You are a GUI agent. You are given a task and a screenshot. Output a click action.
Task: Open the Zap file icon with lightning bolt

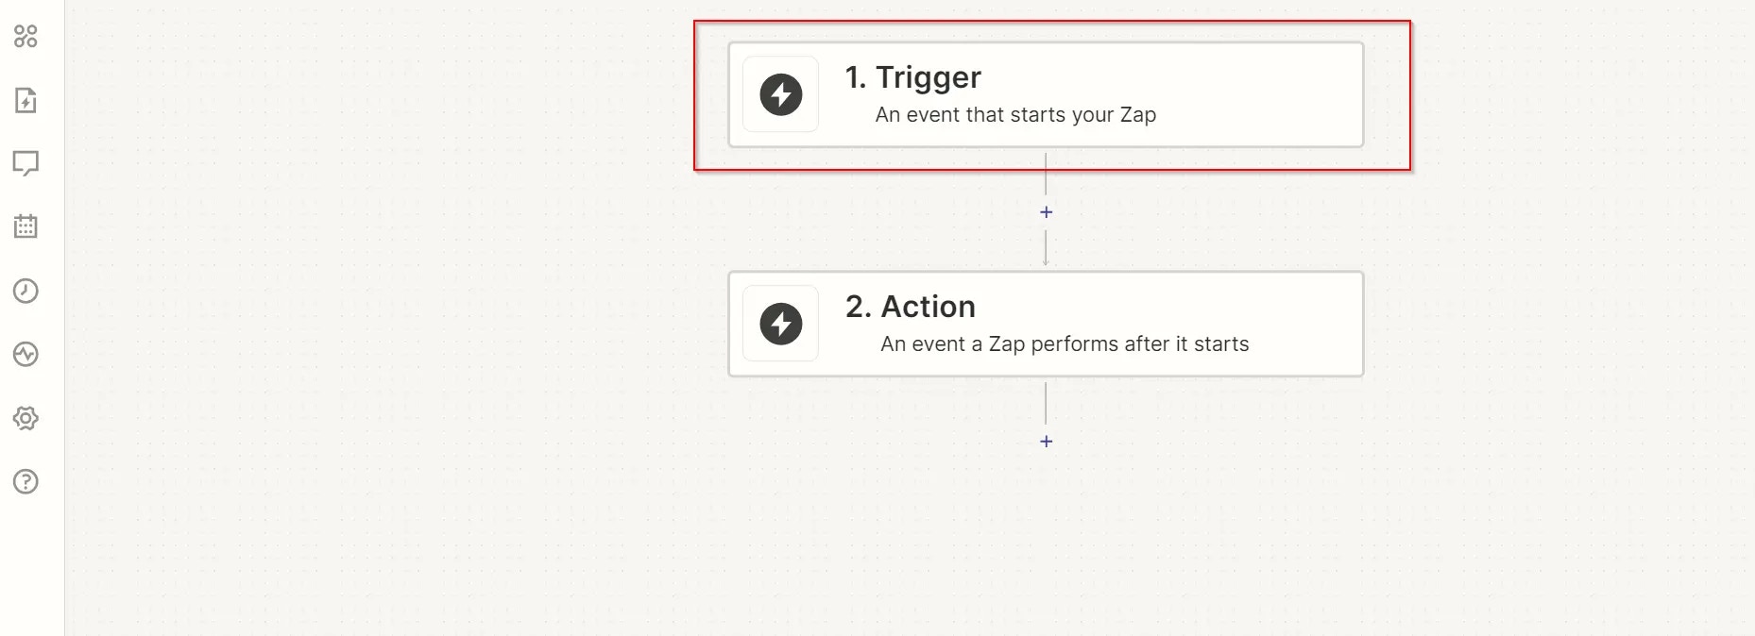pos(26,100)
